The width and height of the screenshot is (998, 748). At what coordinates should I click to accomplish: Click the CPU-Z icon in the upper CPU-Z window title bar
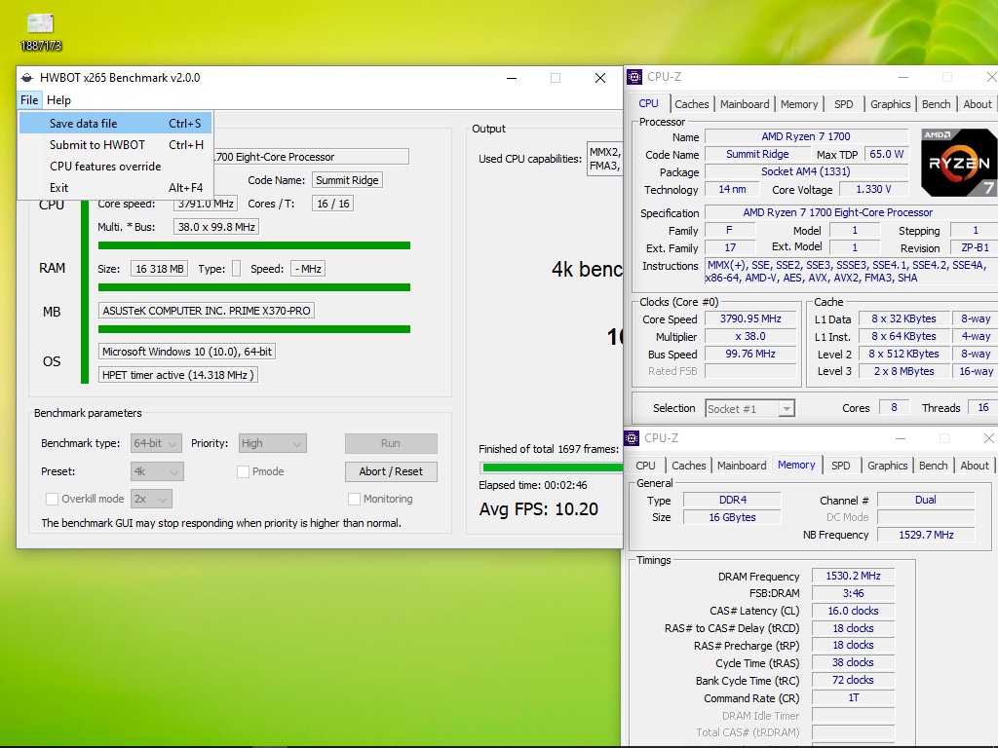coord(633,77)
